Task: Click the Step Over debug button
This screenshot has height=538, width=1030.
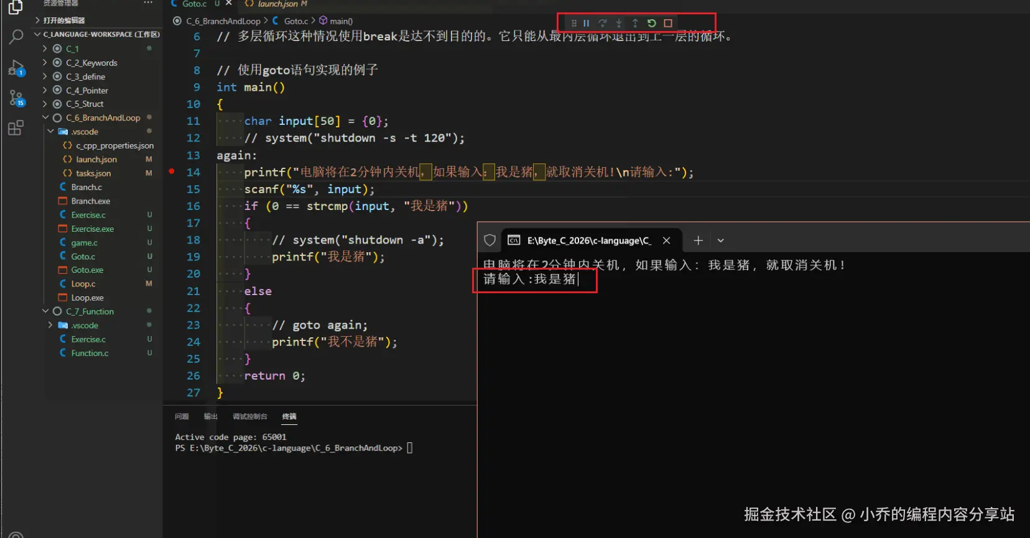Action: click(x=602, y=23)
